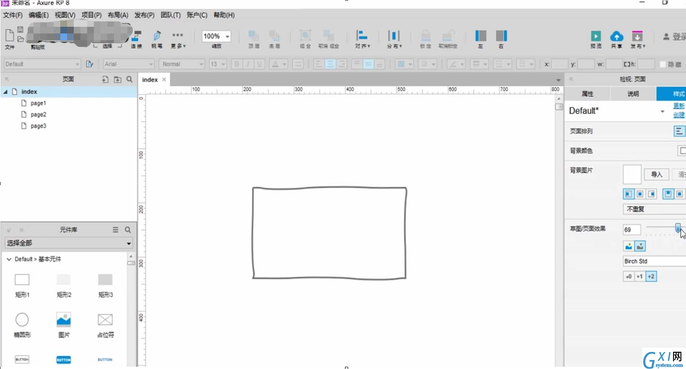Click the 更新 style link
Image resolution: width=686 pixels, height=369 pixels.
(x=679, y=106)
